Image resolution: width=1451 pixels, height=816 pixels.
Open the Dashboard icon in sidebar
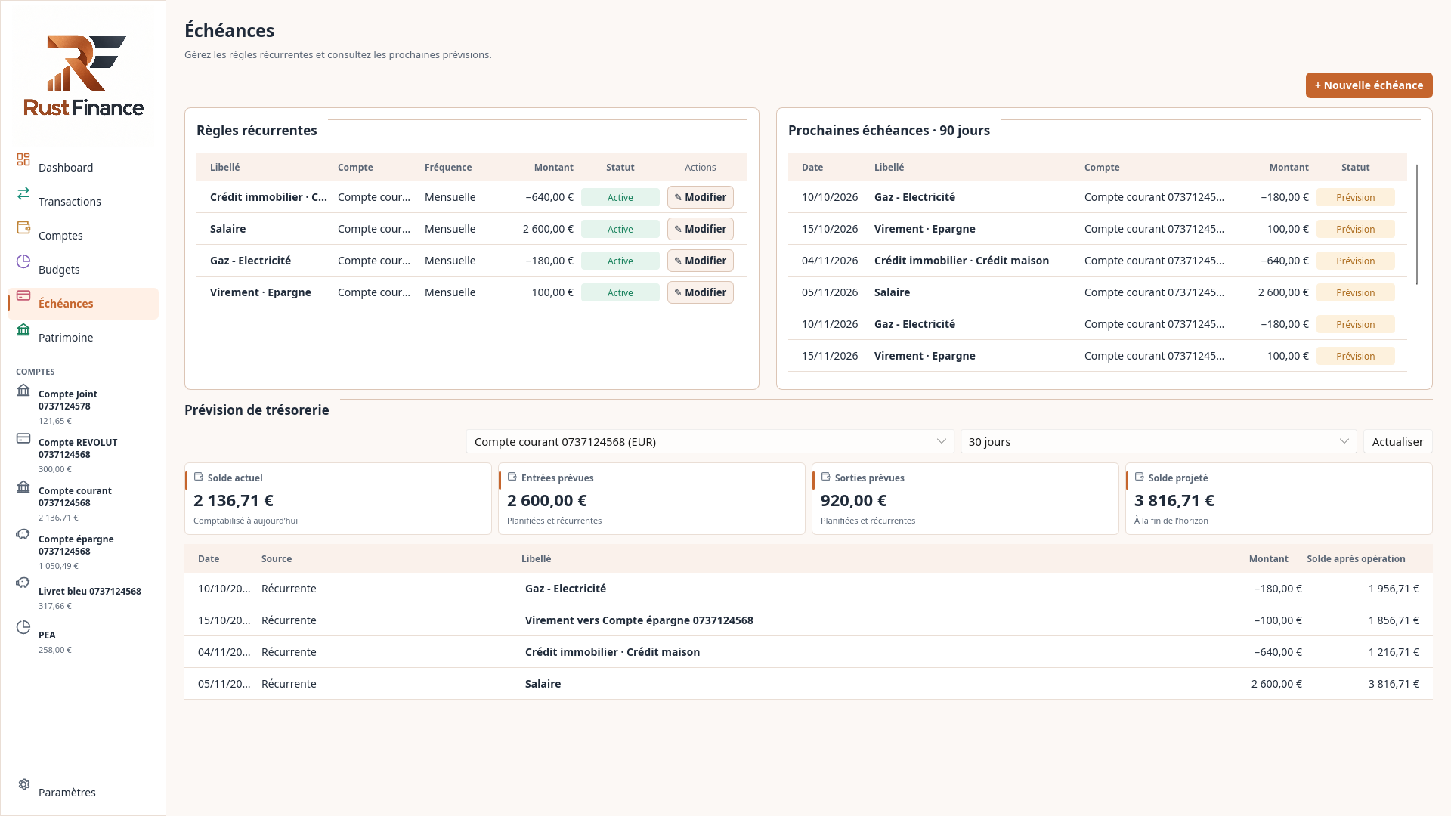23,159
